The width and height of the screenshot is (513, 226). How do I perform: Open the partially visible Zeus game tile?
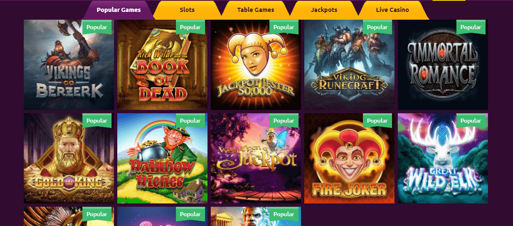click(256, 216)
